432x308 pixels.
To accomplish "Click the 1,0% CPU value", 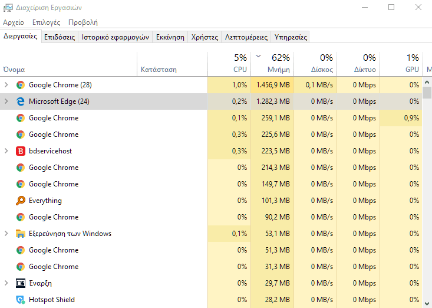I will (x=239, y=85).
